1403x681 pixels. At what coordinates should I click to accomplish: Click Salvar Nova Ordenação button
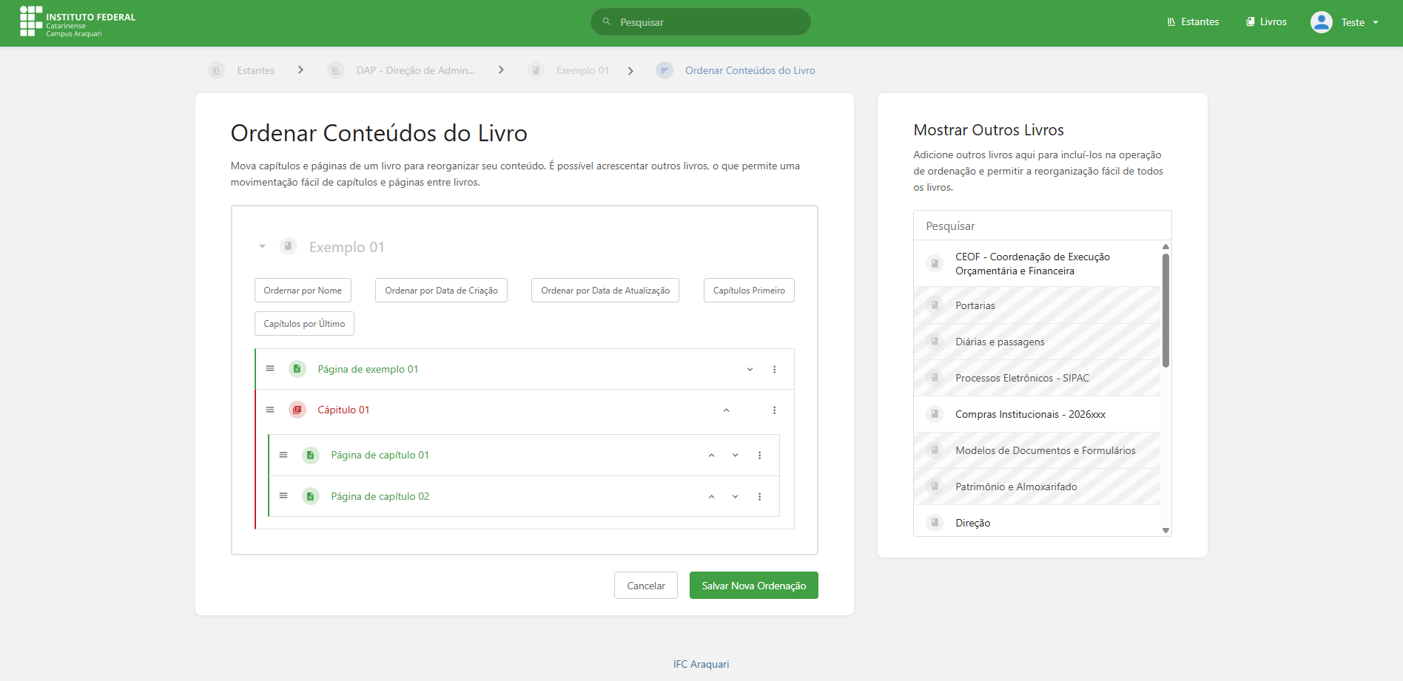click(753, 586)
